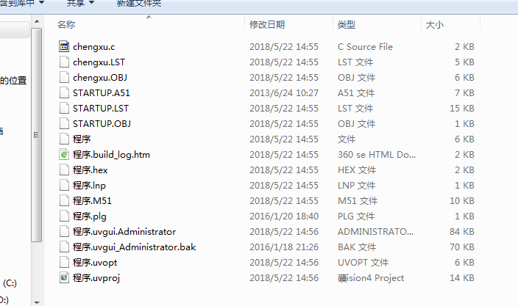Select file name 程序.uvgui.Administrator
The width and height of the screenshot is (518, 306).
[x=124, y=232]
